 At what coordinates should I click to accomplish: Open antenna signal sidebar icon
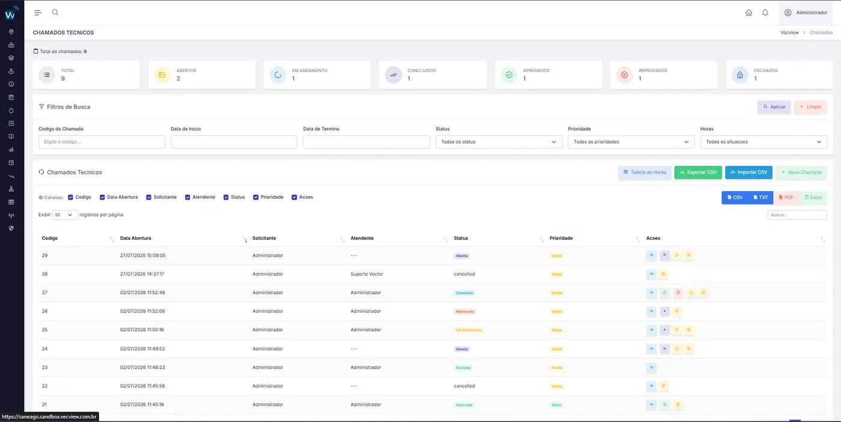pyautogui.click(x=11, y=215)
